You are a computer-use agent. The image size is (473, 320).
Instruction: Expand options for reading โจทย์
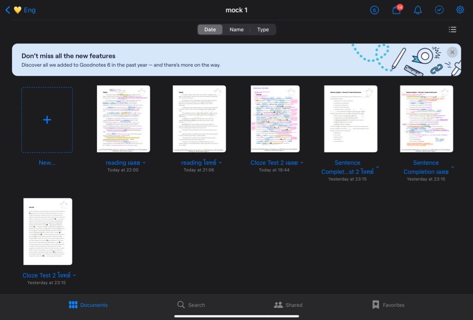coord(220,163)
